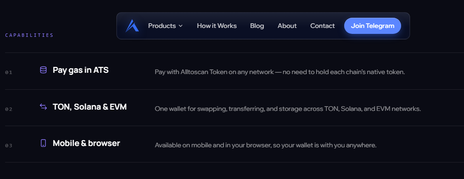Image resolution: width=464 pixels, height=179 pixels.
Task: Open the Contact page
Action: point(322,26)
